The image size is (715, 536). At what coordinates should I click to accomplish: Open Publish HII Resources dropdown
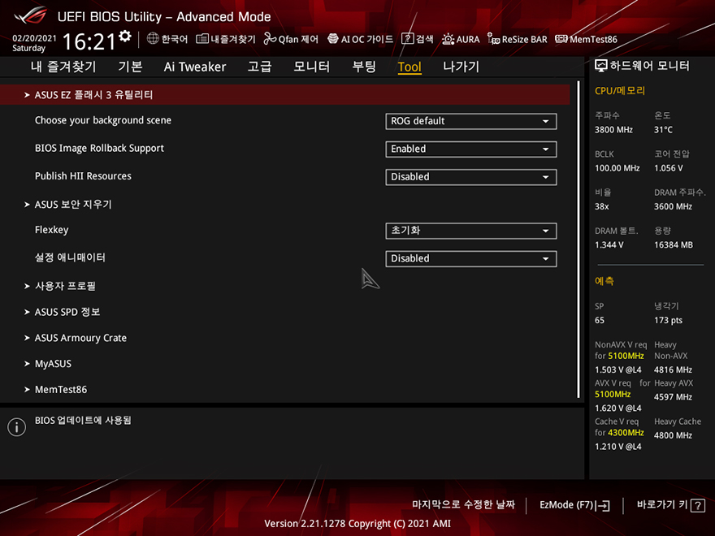click(x=471, y=177)
